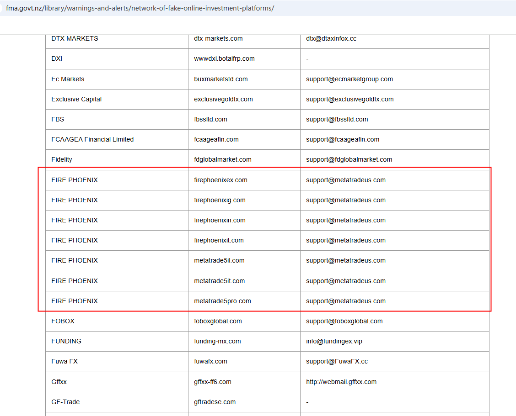The height and width of the screenshot is (416, 516).
Task: Click the GF-Trade entity name
Action: point(65,402)
